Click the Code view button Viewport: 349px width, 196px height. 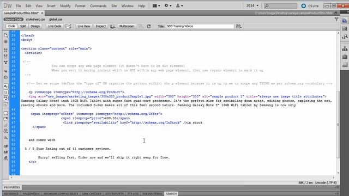pyautogui.click(x=11, y=26)
